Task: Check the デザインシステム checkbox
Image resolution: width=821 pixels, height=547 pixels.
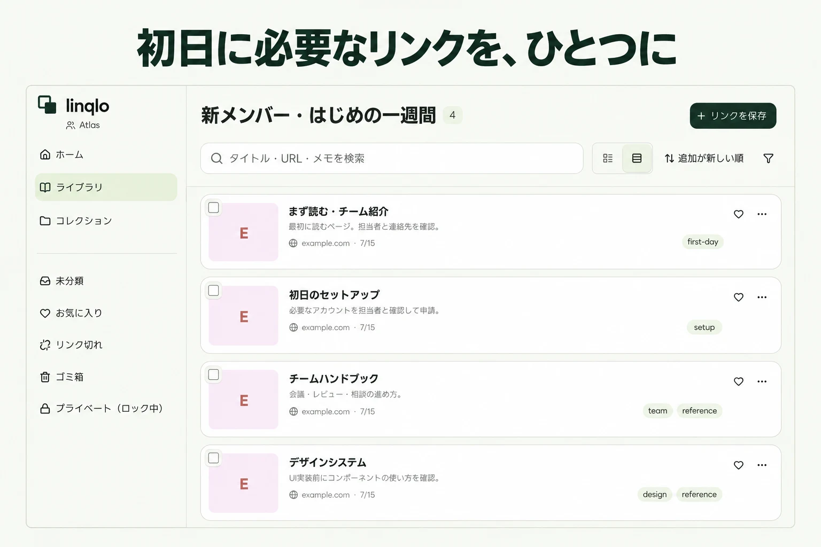Action: tap(214, 458)
